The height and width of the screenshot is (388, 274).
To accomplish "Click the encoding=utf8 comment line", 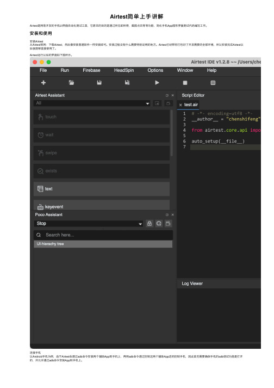I will [x=222, y=114].
